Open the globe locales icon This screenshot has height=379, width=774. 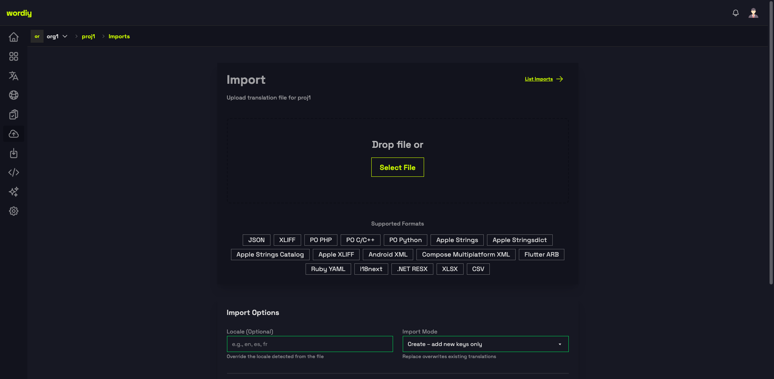(14, 95)
